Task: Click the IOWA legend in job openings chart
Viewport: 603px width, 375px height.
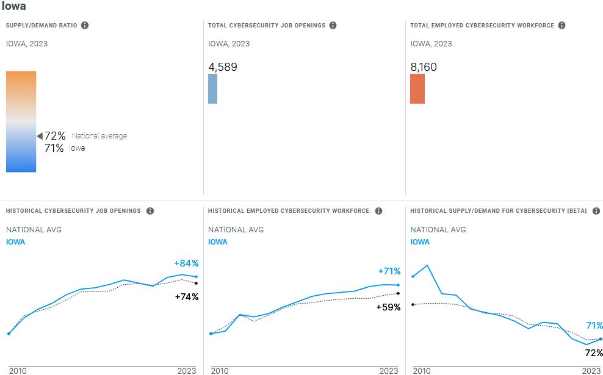Action: 16,242
